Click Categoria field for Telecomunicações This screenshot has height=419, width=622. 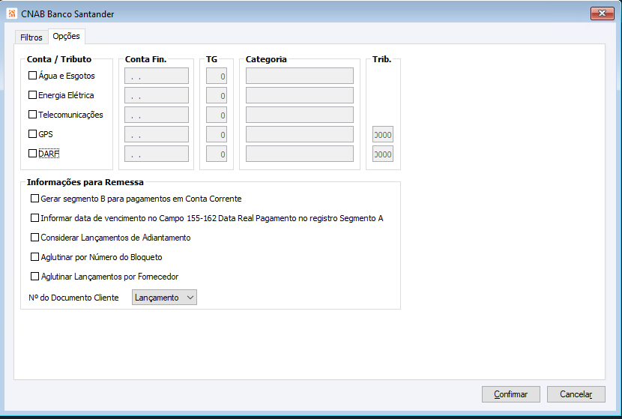[x=300, y=115]
